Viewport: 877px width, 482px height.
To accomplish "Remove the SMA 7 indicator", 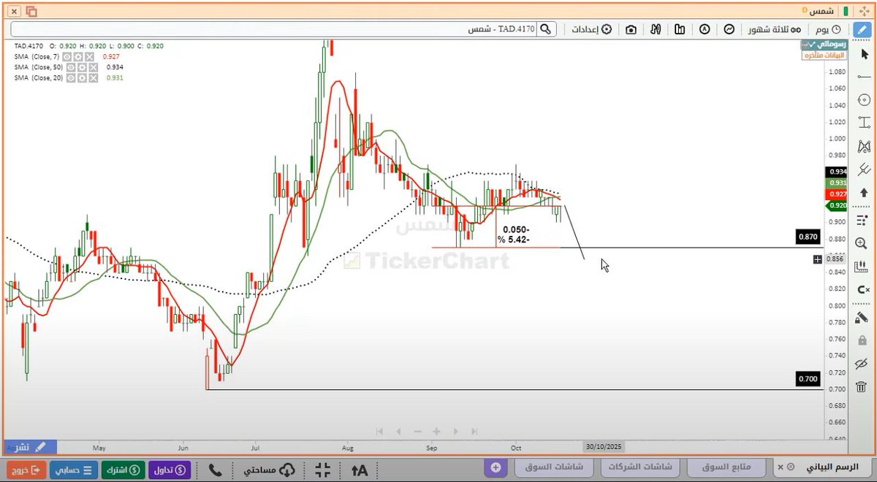I will pos(89,56).
